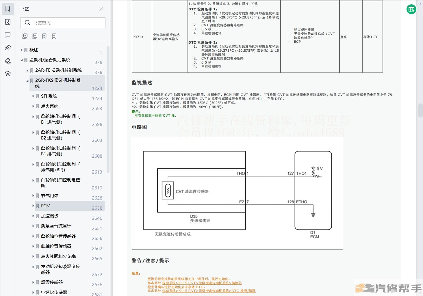Viewport: 423px width, 296px height.
Task: Select the ECM bookmark entry
Action: tap(46, 206)
